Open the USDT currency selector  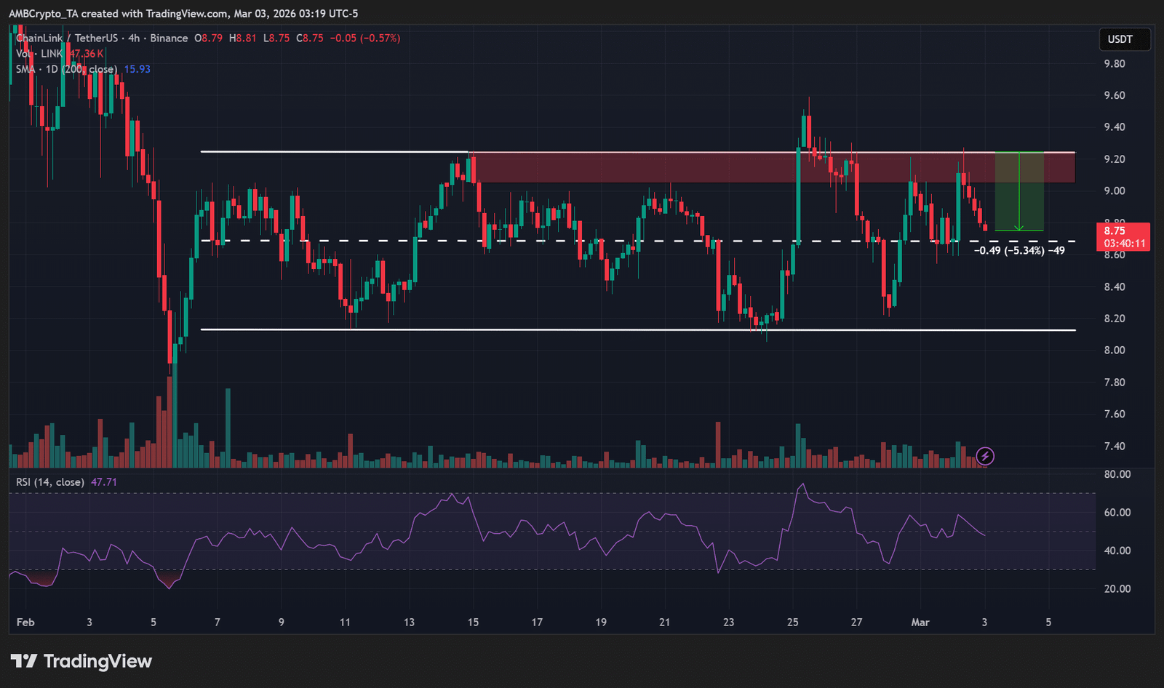(x=1120, y=39)
